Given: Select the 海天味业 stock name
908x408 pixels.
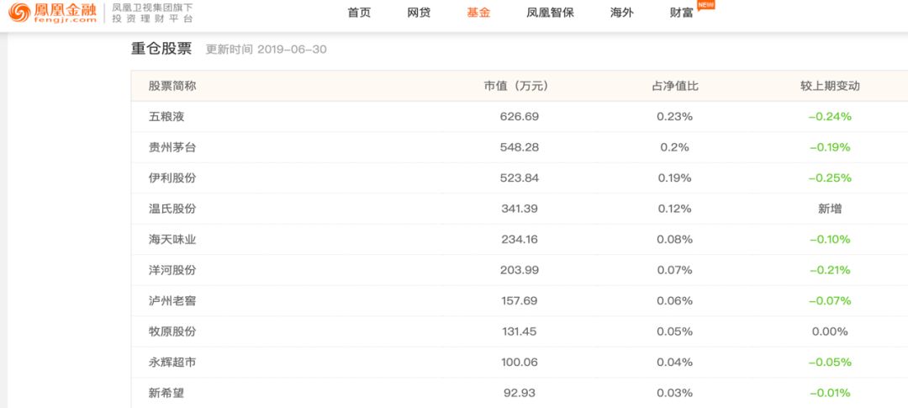Looking at the screenshot, I should (172, 240).
